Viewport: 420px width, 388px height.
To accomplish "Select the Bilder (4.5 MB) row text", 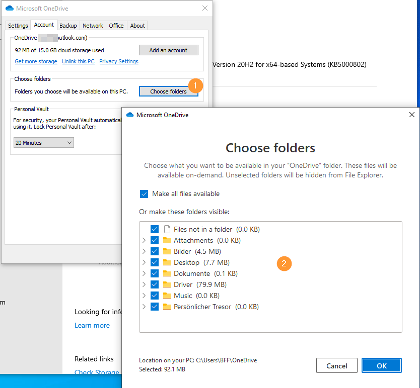I will point(197,251).
